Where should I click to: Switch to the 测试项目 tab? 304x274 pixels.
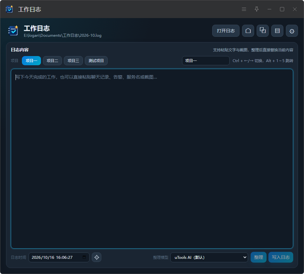[x=96, y=61]
